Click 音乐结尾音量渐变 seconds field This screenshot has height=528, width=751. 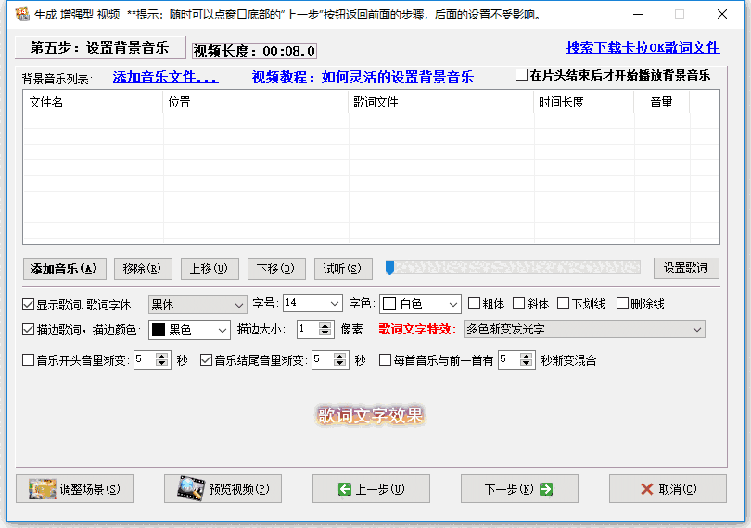tap(324, 360)
